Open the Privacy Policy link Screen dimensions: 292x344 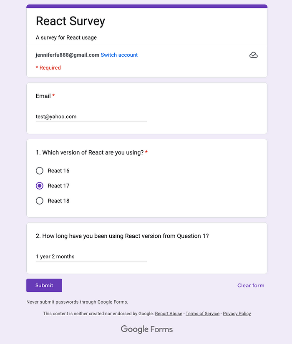[237, 314]
